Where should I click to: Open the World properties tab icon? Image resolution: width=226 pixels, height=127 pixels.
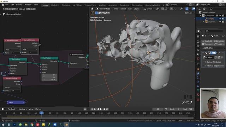click(198, 59)
